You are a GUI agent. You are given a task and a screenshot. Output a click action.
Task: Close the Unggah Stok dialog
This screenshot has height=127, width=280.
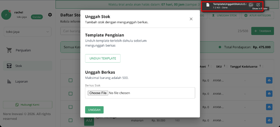coord(191,19)
